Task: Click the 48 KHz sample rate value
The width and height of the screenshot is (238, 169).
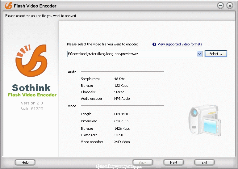Action: coord(119,79)
